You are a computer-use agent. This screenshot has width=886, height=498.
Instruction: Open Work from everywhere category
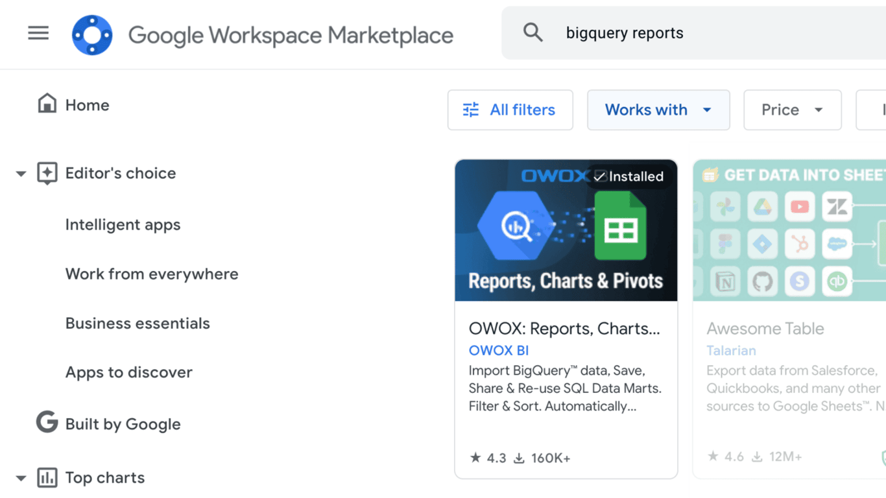[x=152, y=274]
